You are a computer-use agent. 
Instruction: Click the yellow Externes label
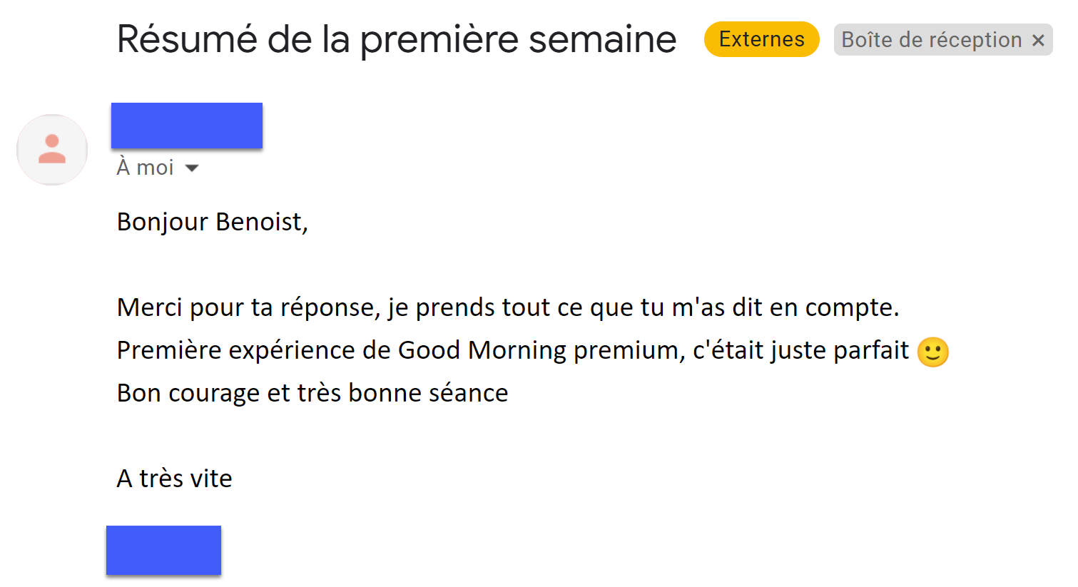[x=761, y=39]
